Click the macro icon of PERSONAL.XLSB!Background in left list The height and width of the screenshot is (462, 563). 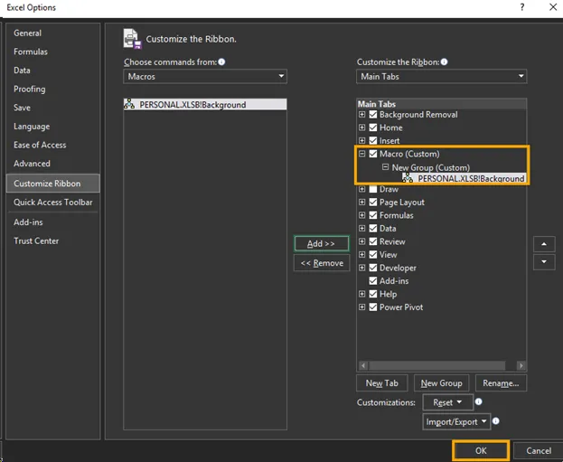[x=129, y=104]
